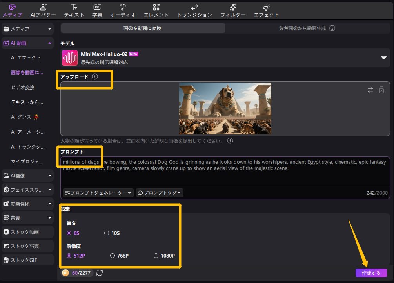Viewport: 394px width, 283px height.
Task: Delete the uploaded image with trash icon
Action: click(x=381, y=90)
